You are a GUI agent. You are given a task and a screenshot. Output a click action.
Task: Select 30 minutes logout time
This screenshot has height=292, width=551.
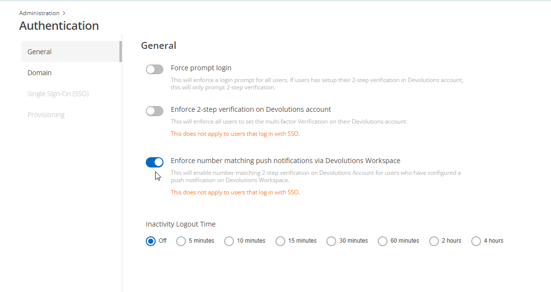point(331,241)
